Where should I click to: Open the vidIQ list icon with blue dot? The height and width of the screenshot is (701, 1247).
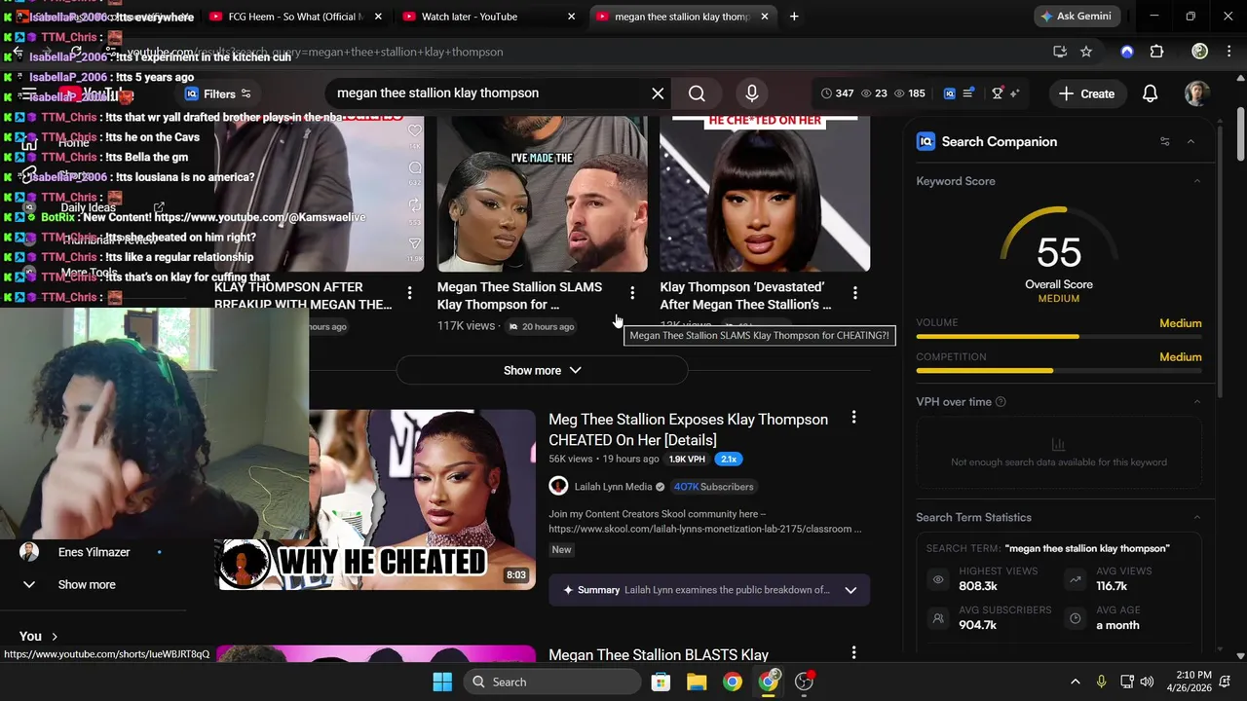[968, 93]
